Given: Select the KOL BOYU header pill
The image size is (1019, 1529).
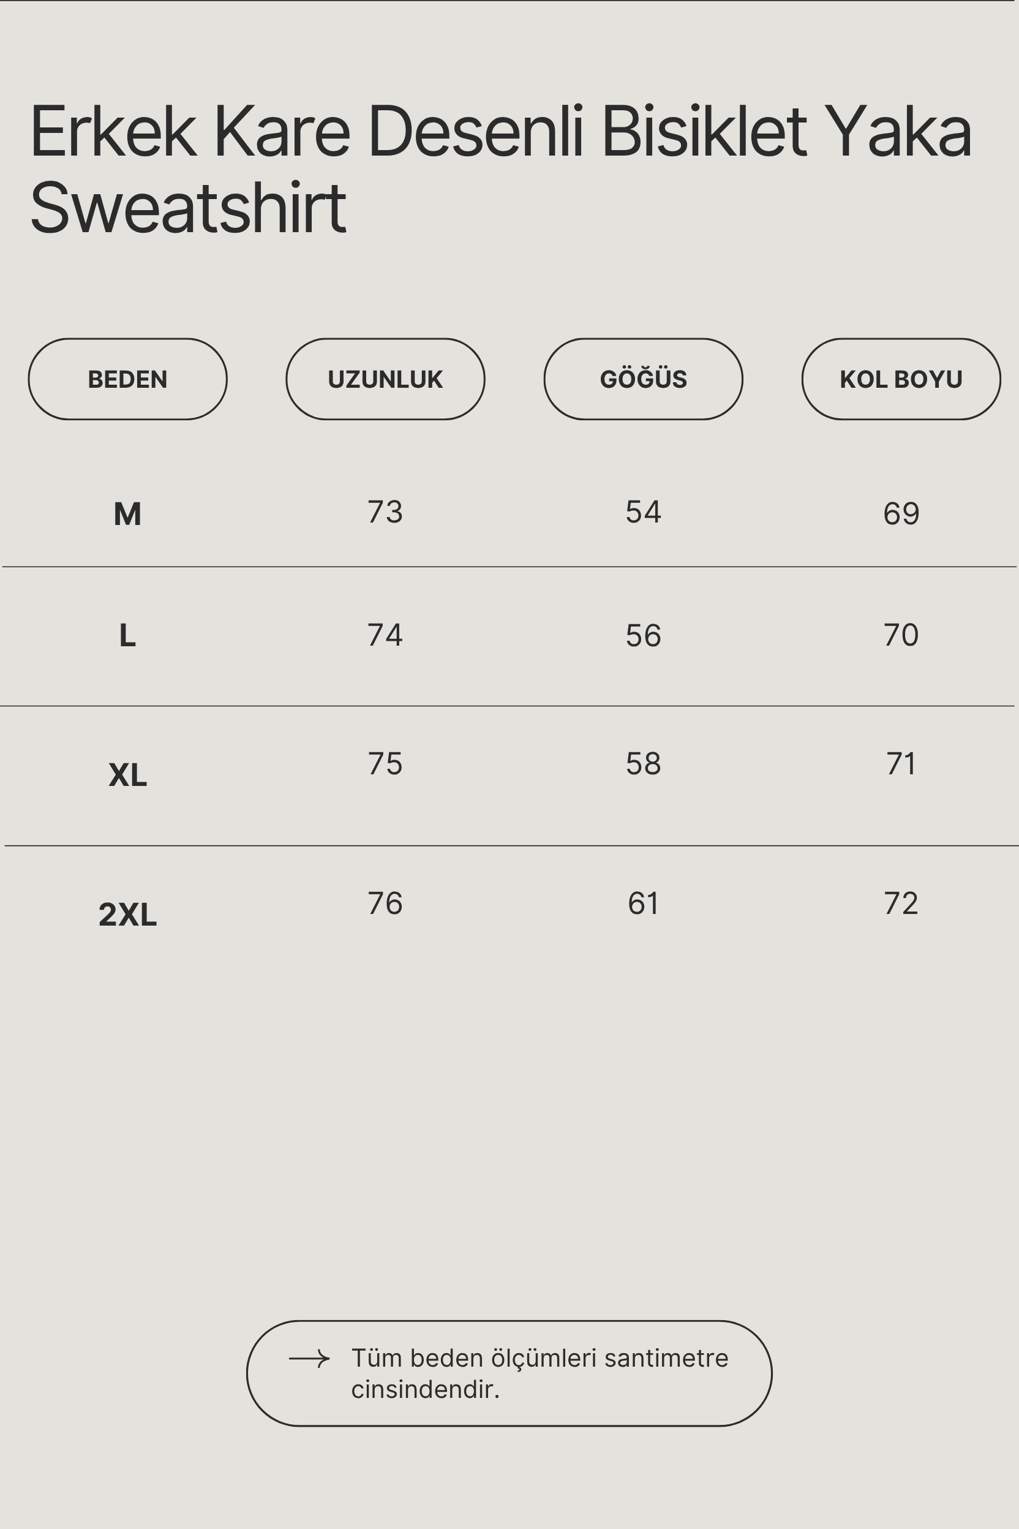Looking at the screenshot, I should [901, 379].
